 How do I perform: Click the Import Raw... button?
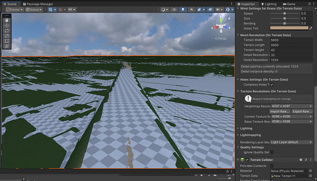click(x=280, y=111)
